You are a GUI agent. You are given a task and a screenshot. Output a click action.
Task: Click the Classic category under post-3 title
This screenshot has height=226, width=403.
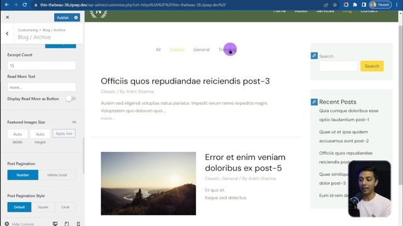coord(108,92)
